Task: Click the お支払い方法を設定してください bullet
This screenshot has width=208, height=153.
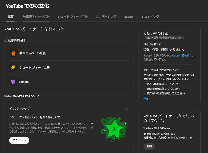Action: tap(166, 93)
